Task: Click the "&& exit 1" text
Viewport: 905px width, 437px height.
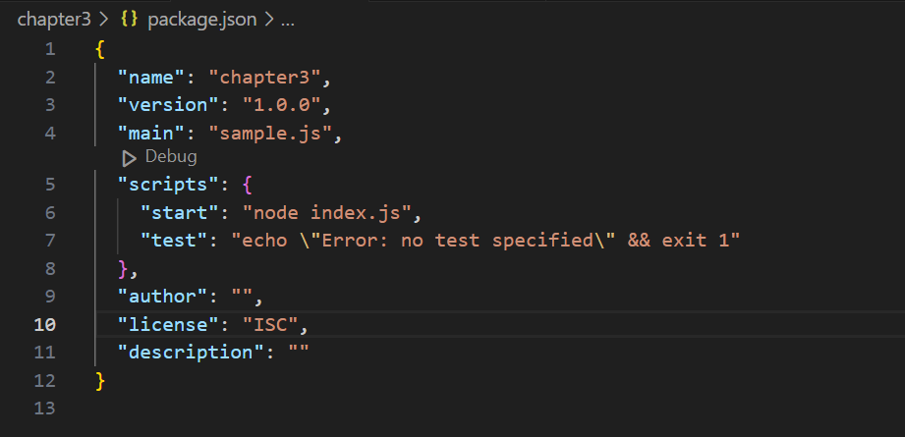Action: [x=678, y=240]
